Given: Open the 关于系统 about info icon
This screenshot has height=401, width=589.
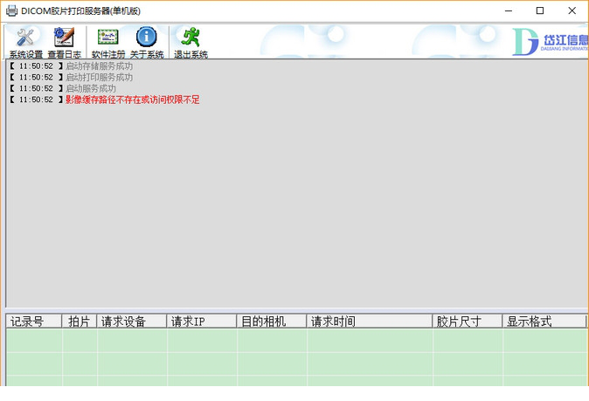Looking at the screenshot, I should (147, 43).
